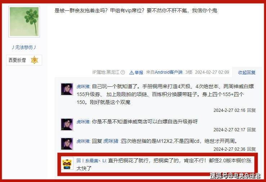
Task: Open the four-leaf clover avatar
Action: pos(24,22)
